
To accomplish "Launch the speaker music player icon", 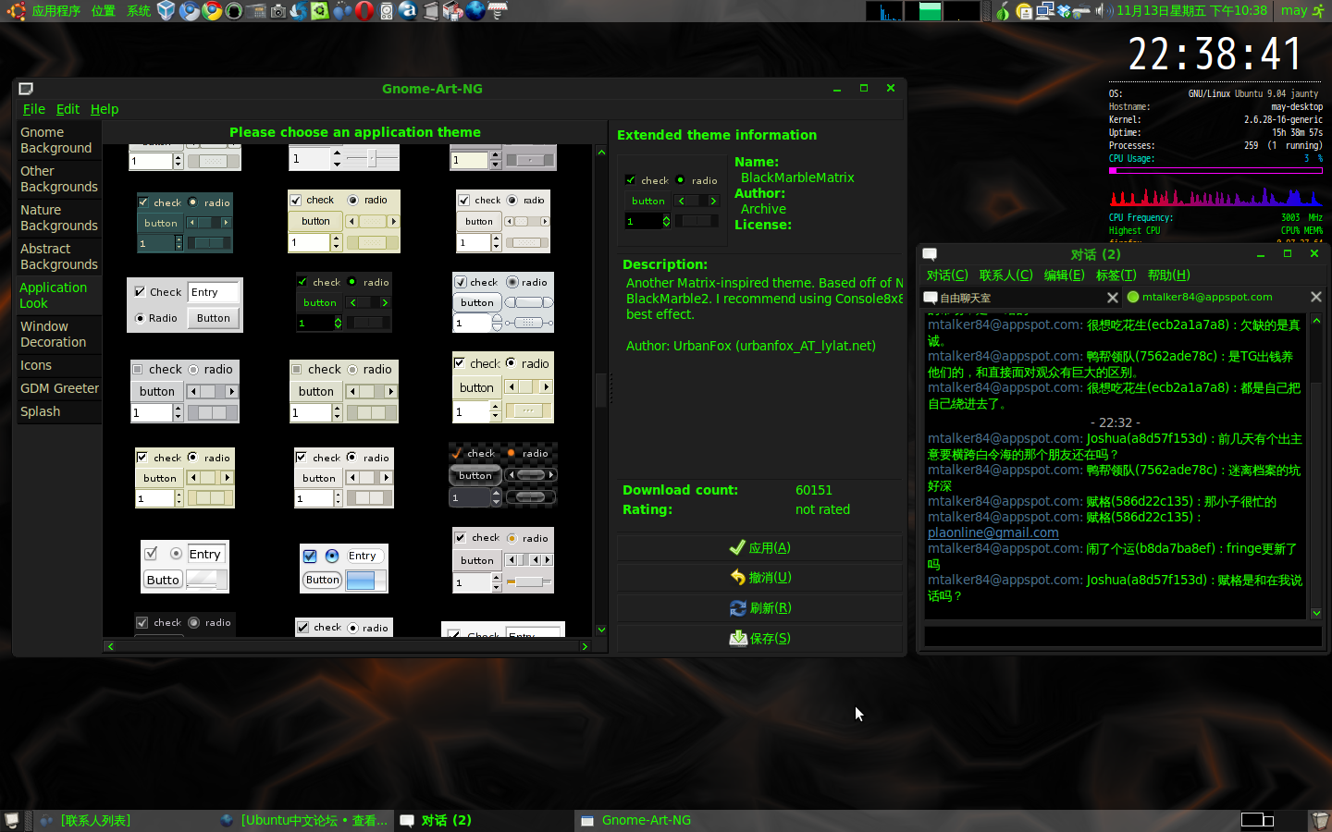I will (386, 11).
